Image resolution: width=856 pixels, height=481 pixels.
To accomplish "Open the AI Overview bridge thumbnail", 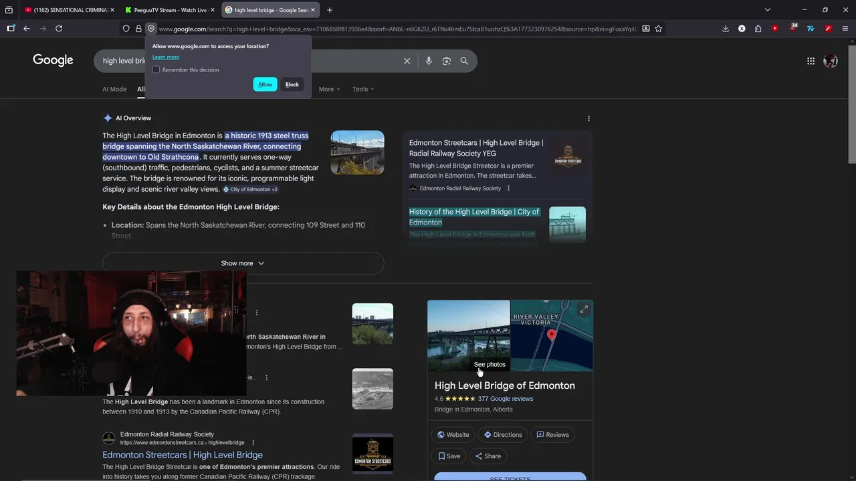I will [x=357, y=152].
